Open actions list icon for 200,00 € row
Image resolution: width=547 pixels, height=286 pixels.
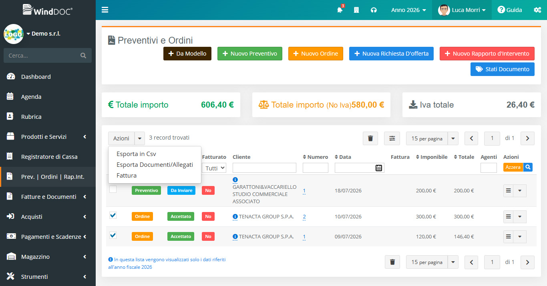tap(509, 191)
